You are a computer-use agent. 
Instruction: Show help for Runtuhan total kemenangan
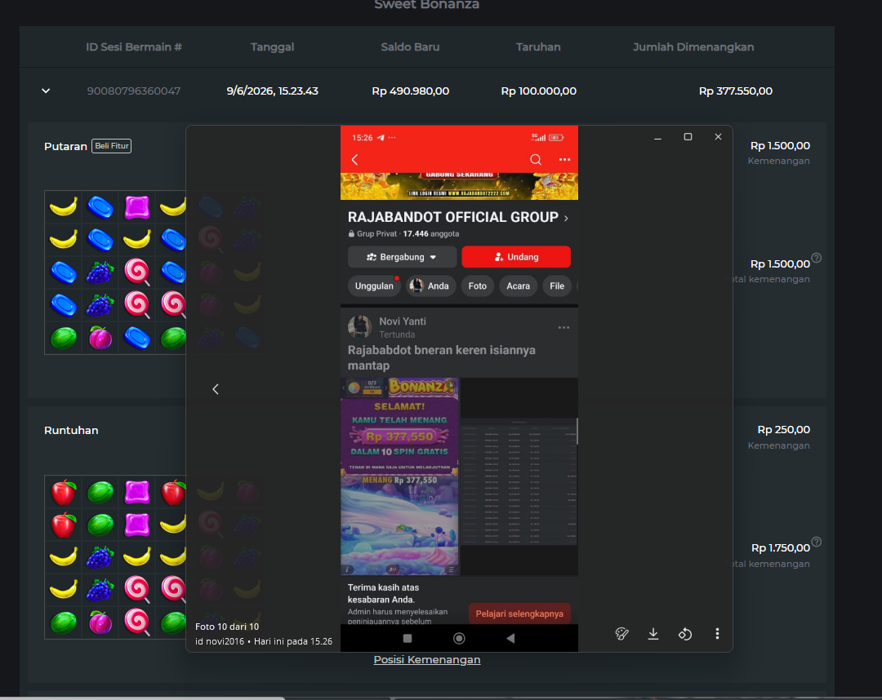point(817,543)
